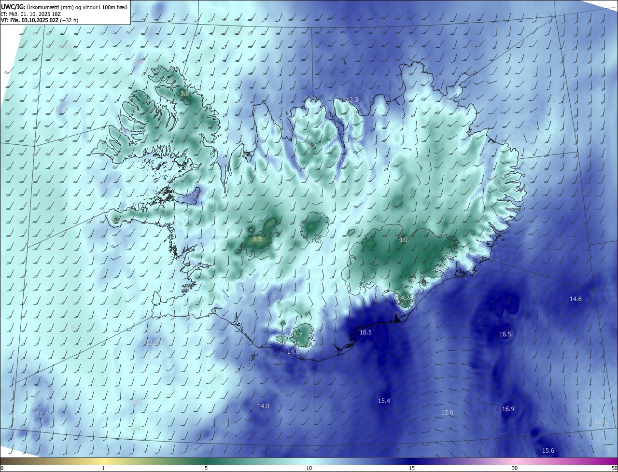Click the faint 9.5 value offshore
Image resolution: width=618 pixels, height=472 pixels.
pos(217,376)
